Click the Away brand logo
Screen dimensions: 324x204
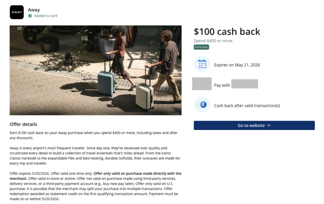[16, 12]
